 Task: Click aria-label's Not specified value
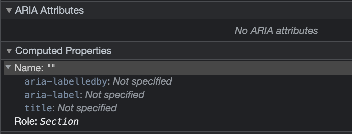pyautogui.click(x=115, y=95)
